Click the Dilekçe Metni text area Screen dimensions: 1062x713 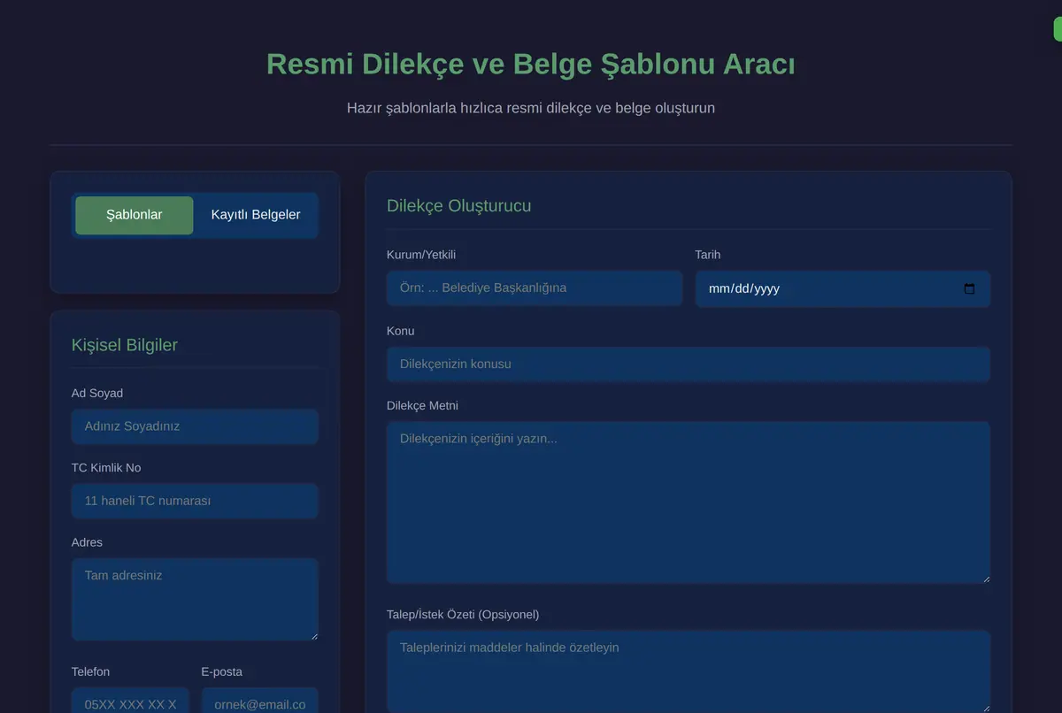coord(689,502)
